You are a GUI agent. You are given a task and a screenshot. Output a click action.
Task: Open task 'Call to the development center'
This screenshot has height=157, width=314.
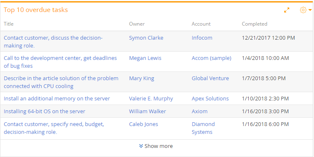pos(60,62)
